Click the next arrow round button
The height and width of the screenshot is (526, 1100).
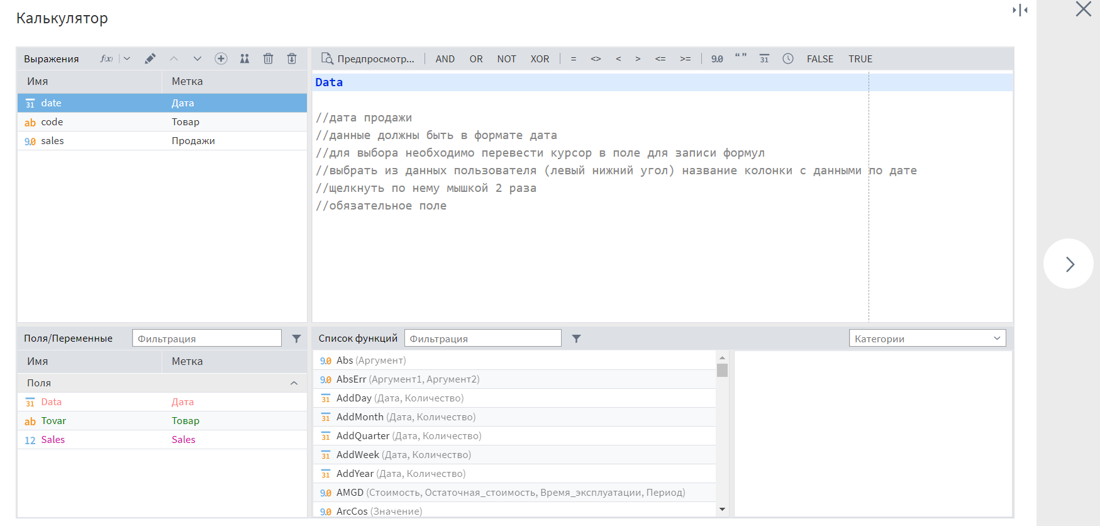[x=1069, y=264]
